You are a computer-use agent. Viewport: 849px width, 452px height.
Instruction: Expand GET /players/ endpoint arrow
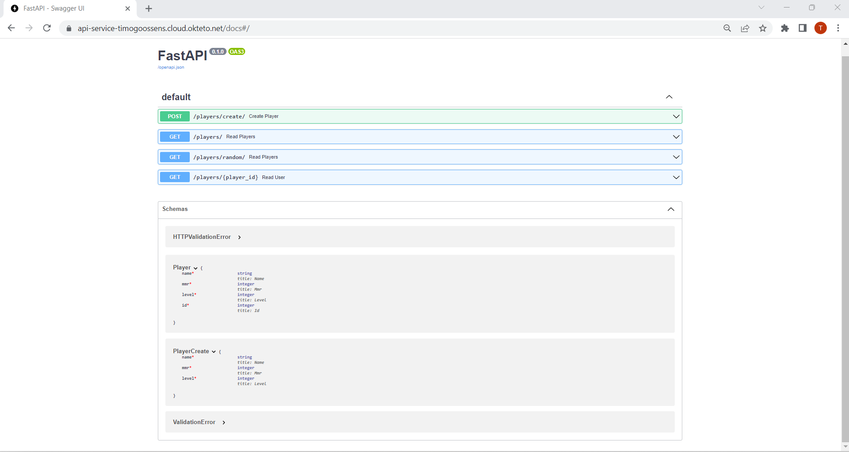point(676,137)
